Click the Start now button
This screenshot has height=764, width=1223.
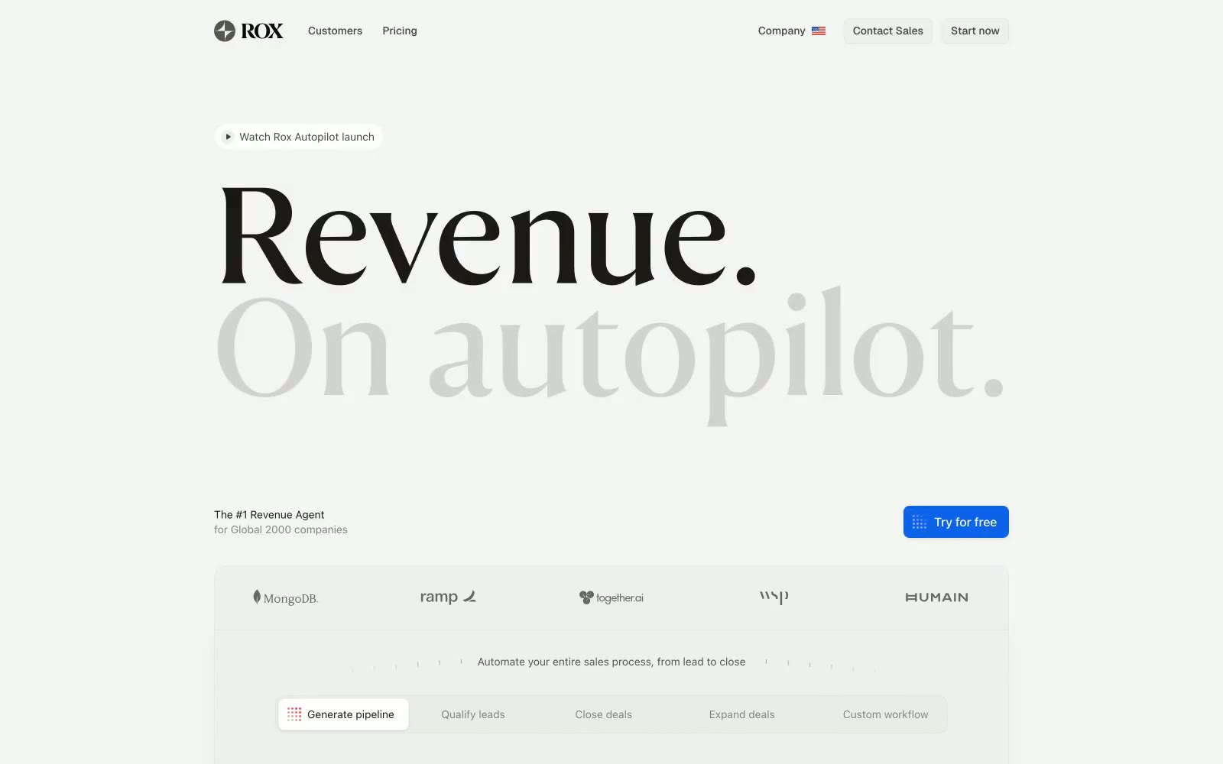click(x=975, y=31)
